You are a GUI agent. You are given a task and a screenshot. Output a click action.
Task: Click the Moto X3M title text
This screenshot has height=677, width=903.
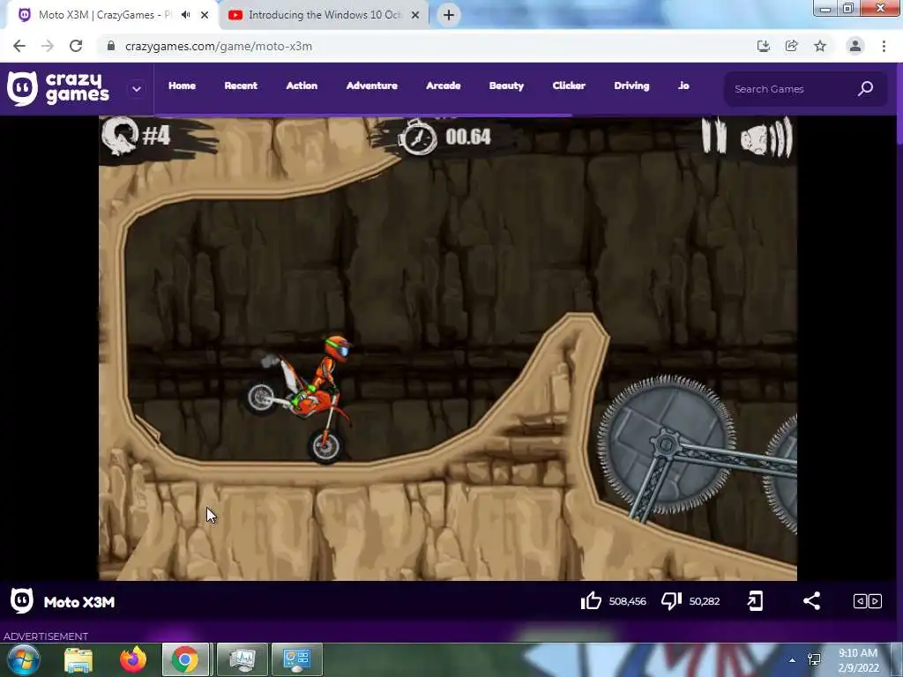79,602
